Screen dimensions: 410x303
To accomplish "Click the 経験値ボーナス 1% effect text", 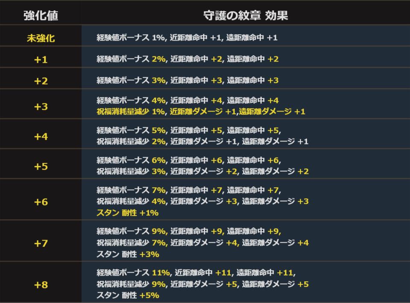I will 187,38.
